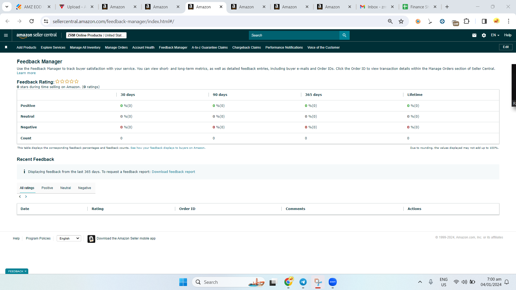Screen dimensions: 516x290
Task: Click the Help link in top header
Action: coord(508,35)
